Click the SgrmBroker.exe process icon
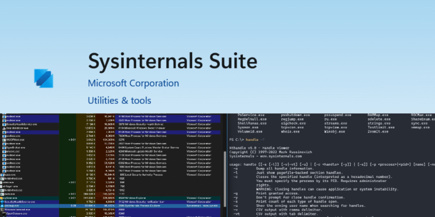 pyautogui.click(x=4, y=147)
